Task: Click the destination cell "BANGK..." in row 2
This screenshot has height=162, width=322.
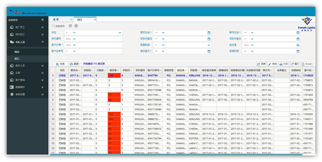Action: [x=194, y=80]
